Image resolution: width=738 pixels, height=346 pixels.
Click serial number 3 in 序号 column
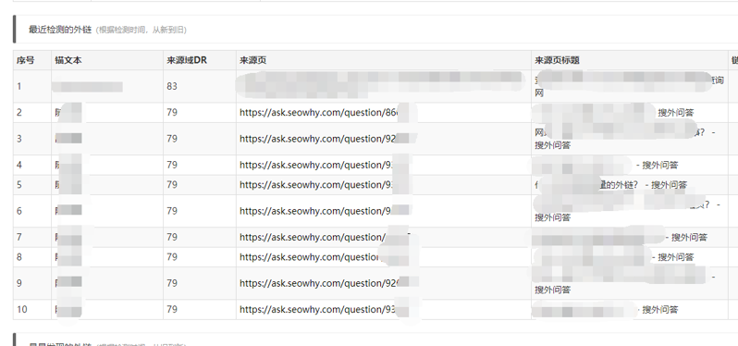19,139
